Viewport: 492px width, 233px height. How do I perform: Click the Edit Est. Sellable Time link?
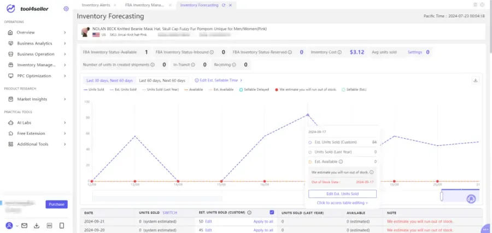(218, 80)
